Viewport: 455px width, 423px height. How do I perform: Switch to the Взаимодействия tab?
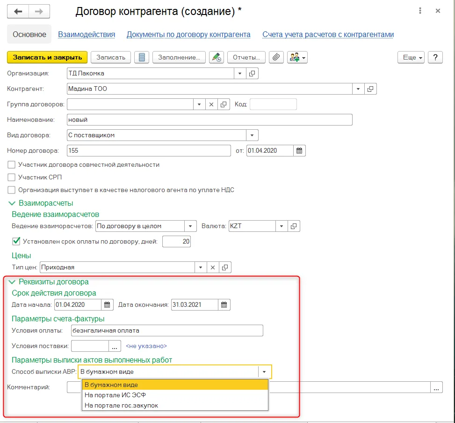click(x=87, y=35)
